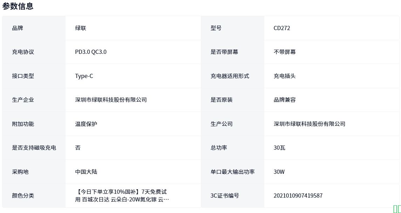Click the Type-C interface value
The width and height of the screenshot is (401, 213).
point(84,76)
